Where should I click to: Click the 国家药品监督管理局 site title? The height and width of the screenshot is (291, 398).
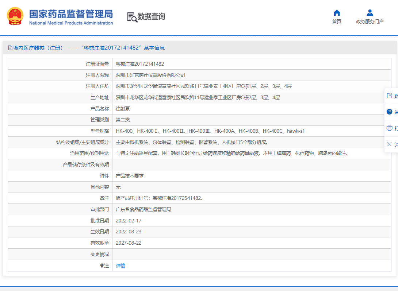pyautogui.click(x=71, y=14)
